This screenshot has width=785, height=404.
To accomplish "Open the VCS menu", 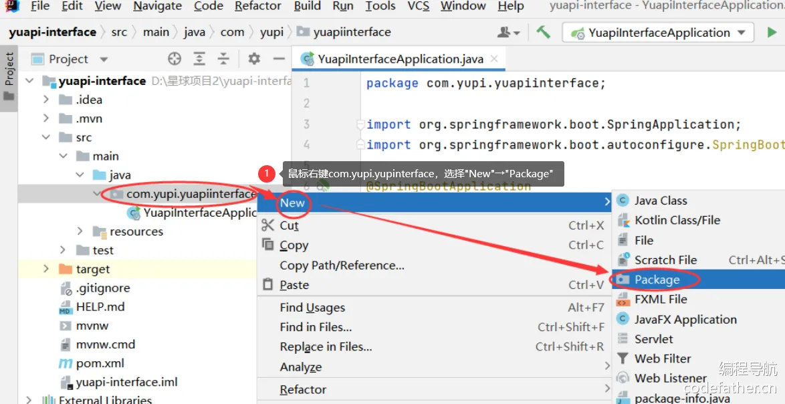I will click(418, 6).
